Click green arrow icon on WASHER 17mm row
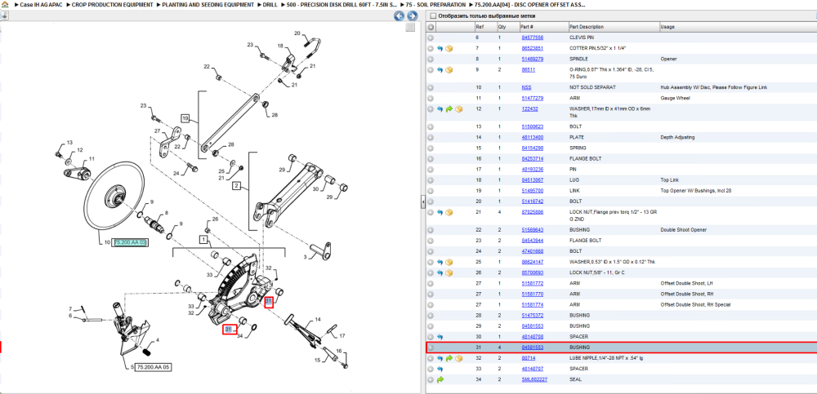 click(x=449, y=109)
